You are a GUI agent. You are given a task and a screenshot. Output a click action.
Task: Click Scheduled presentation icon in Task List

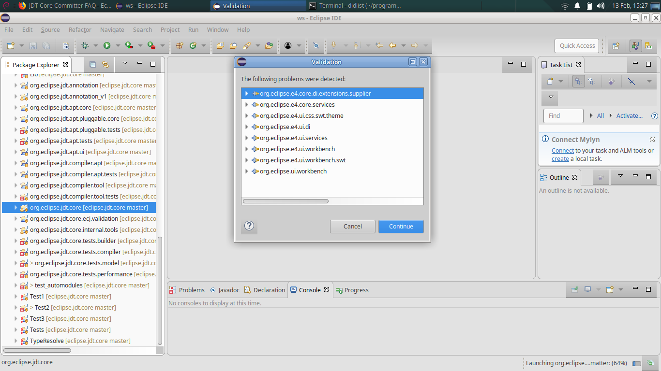[x=592, y=81]
